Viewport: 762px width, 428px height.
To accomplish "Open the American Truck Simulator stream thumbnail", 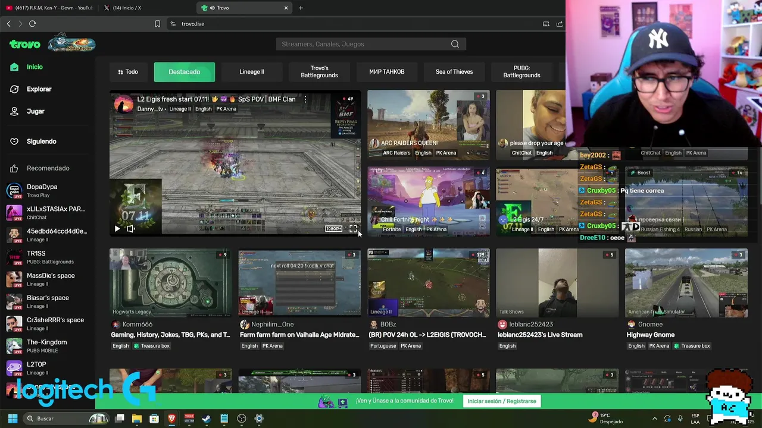I will coord(686,282).
